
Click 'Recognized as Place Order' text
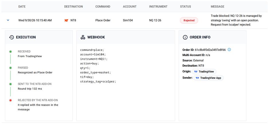(x=35, y=73)
